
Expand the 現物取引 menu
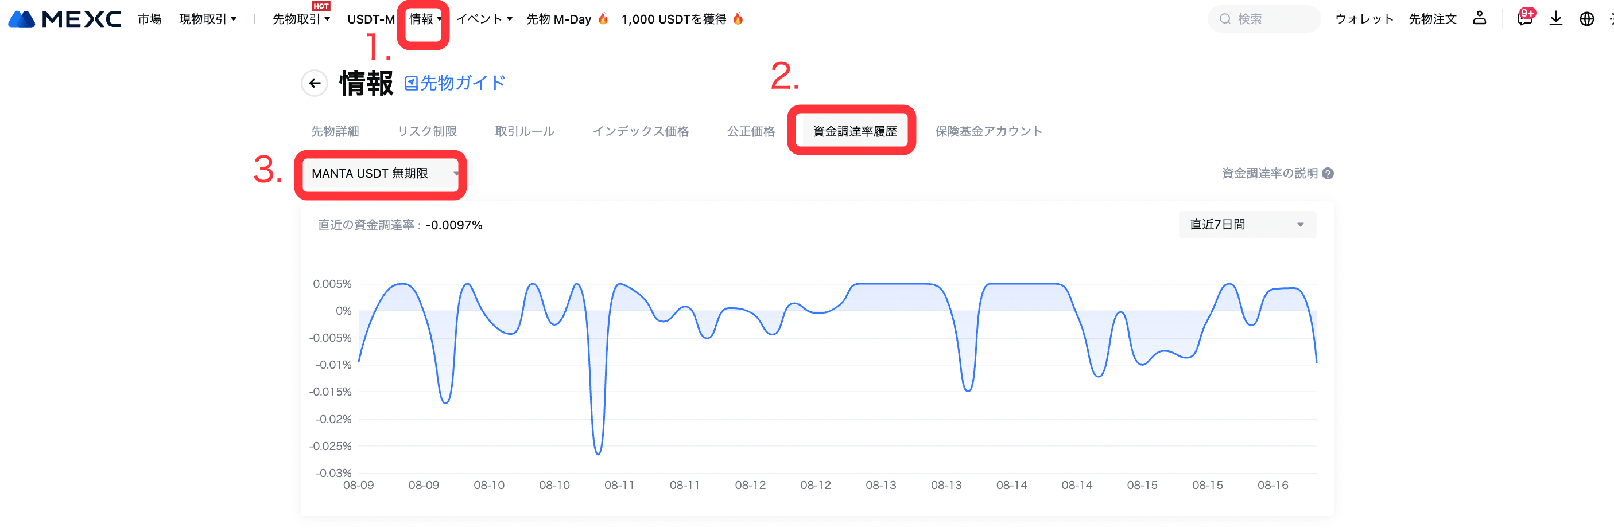207,19
